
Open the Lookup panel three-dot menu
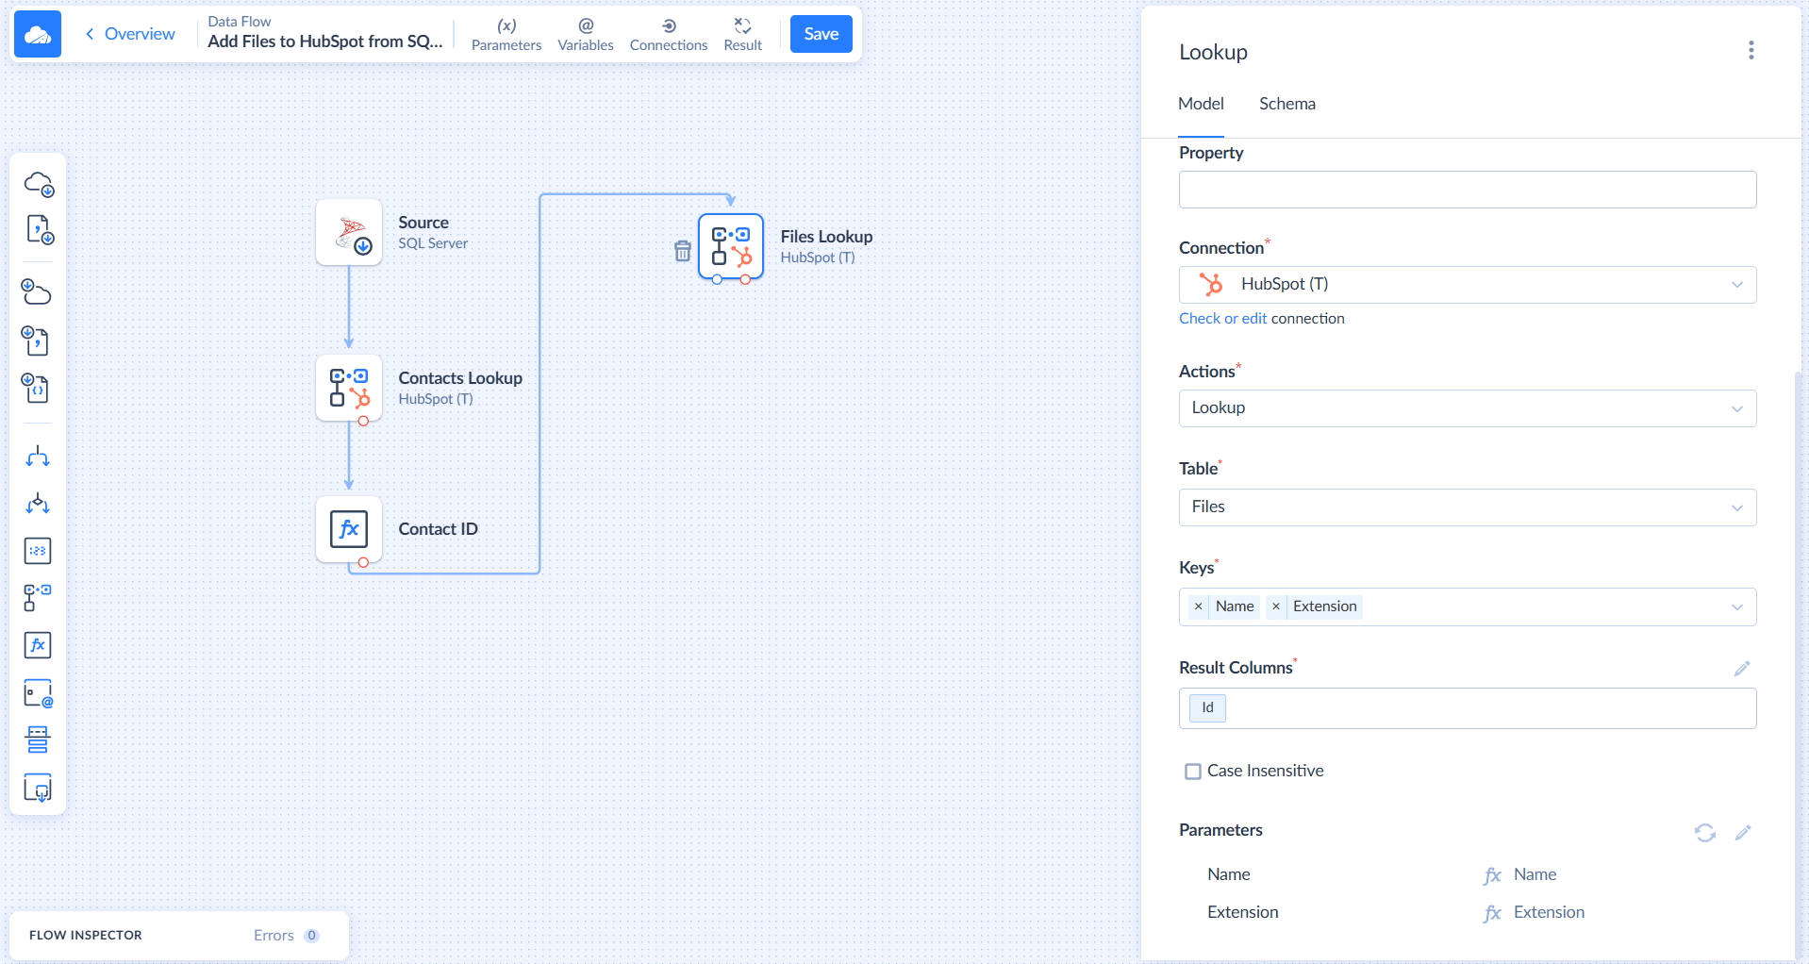(x=1751, y=51)
